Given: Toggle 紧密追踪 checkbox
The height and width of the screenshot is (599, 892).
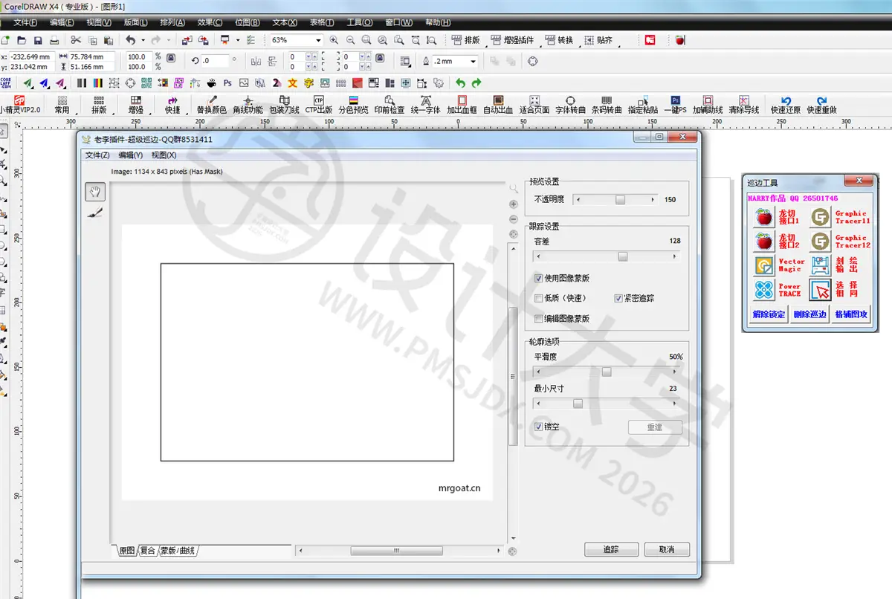Looking at the screenshot, I should 618,298.
